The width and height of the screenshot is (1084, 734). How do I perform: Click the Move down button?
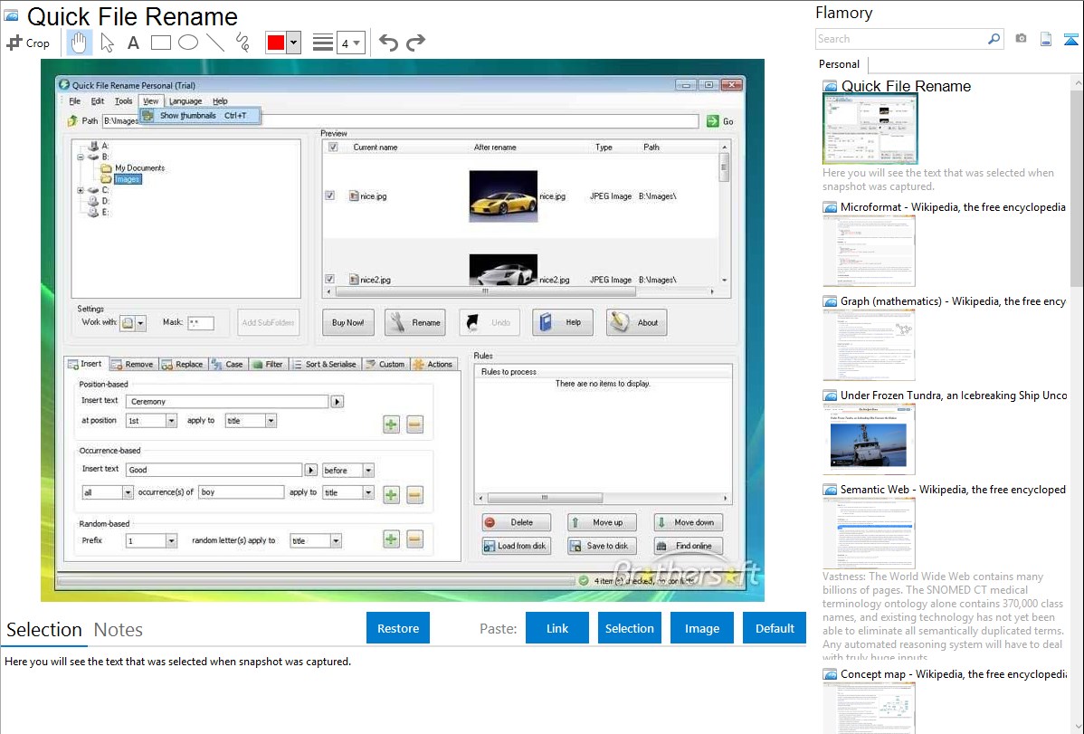point(688,522)
